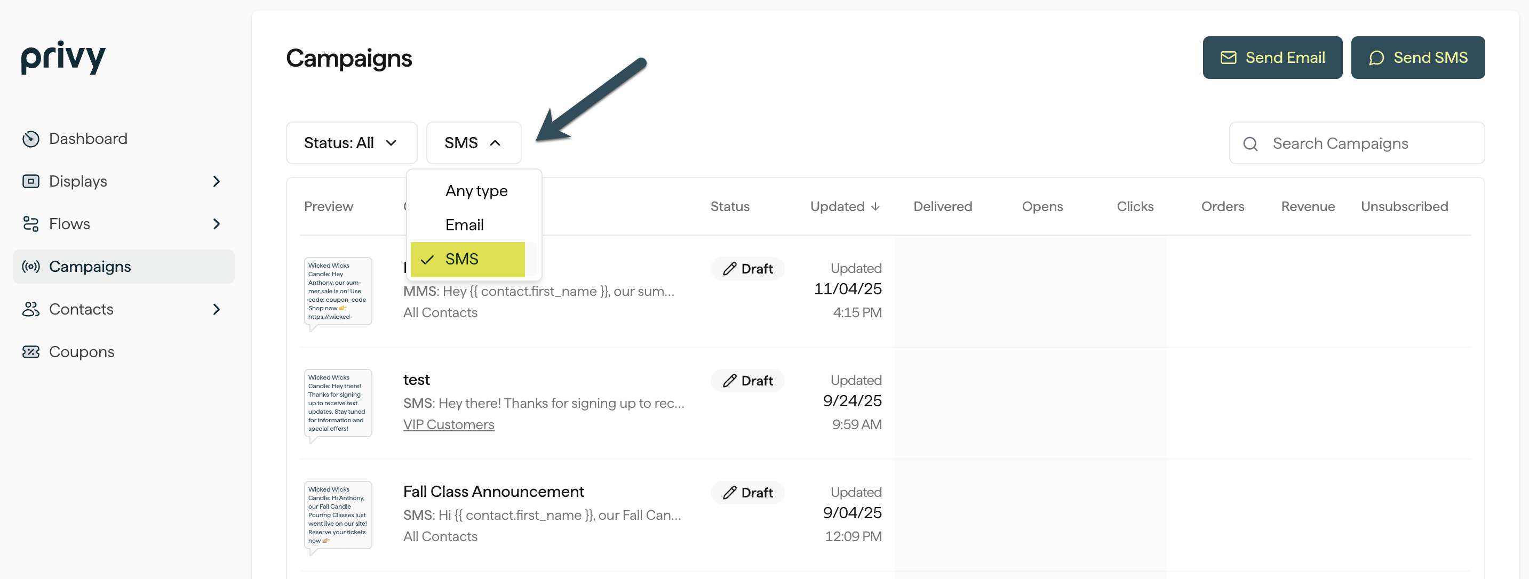Open the VIP Customers link
Image resolution: width=1529 pixels, height=579 pixels.
click(x=448, y=424)
